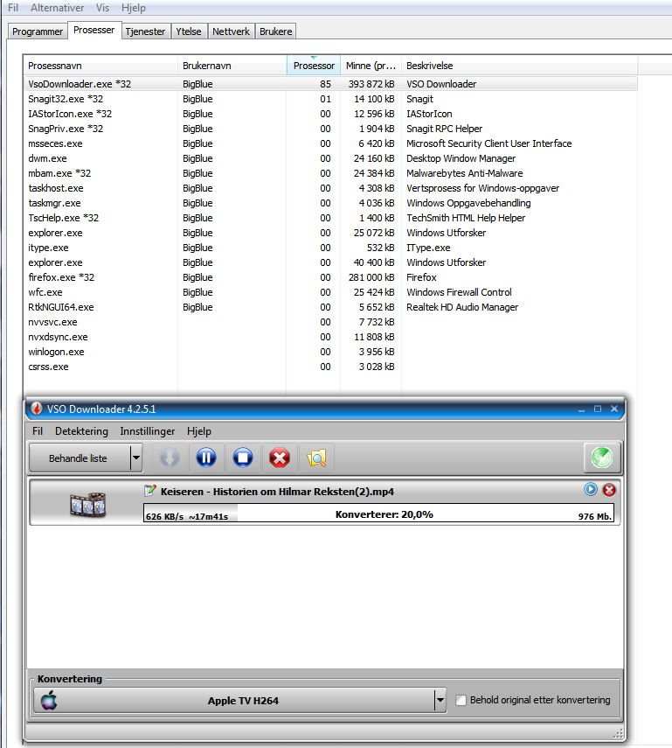Click the rename pencil icon beside Keiseren
672x748 pixels.
149,491
